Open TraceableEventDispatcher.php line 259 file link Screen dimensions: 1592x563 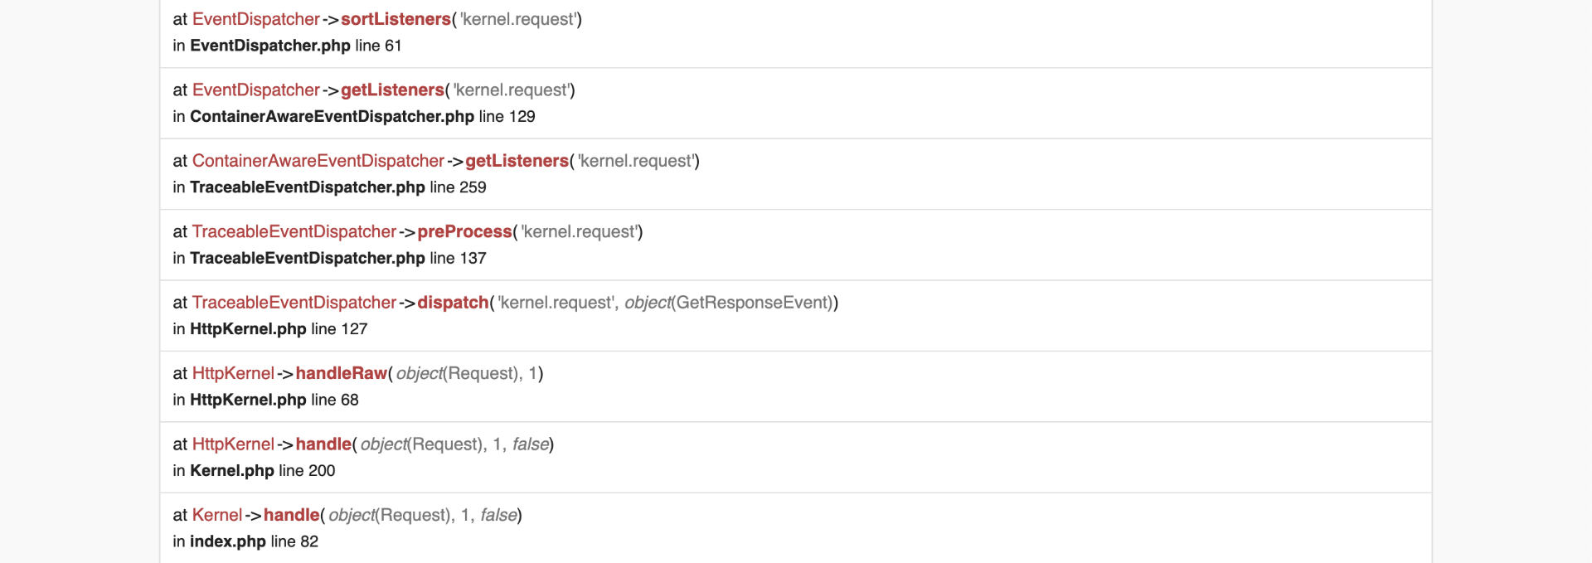click(307, 187)
